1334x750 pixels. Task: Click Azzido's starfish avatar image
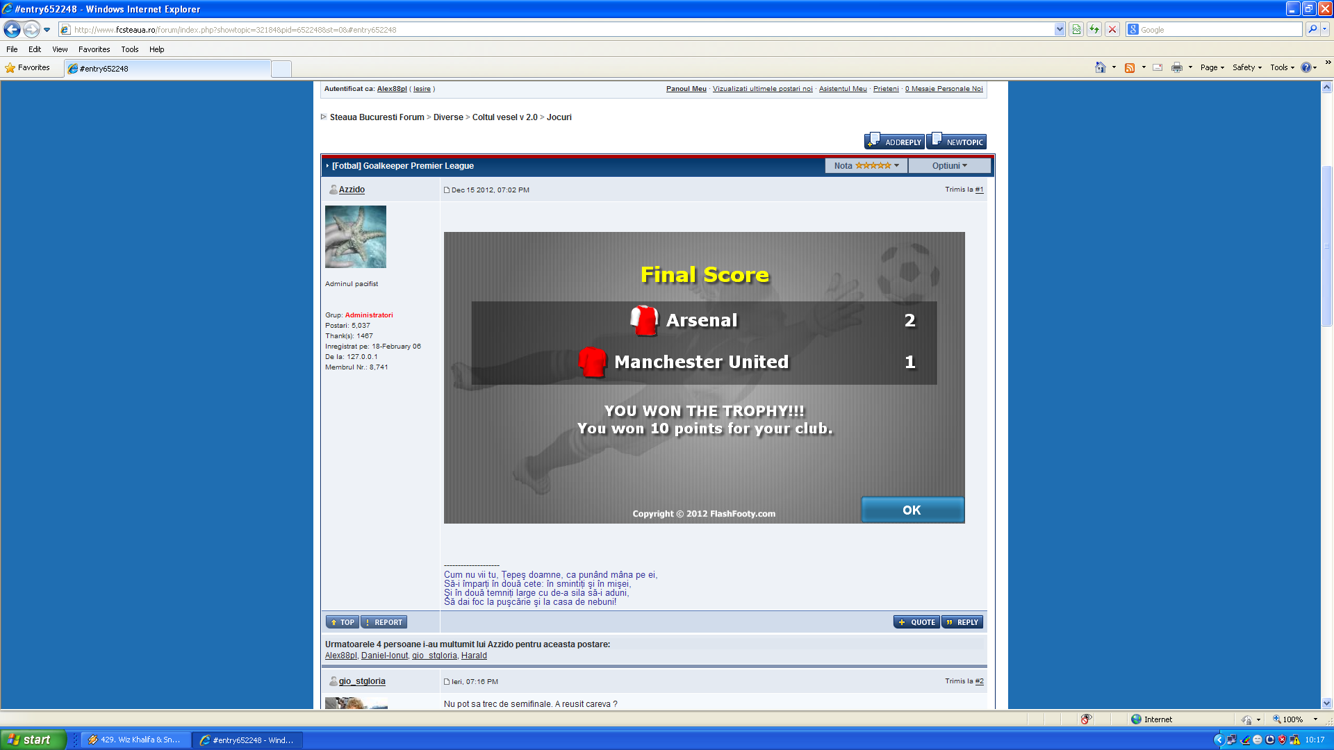point(356,237)
